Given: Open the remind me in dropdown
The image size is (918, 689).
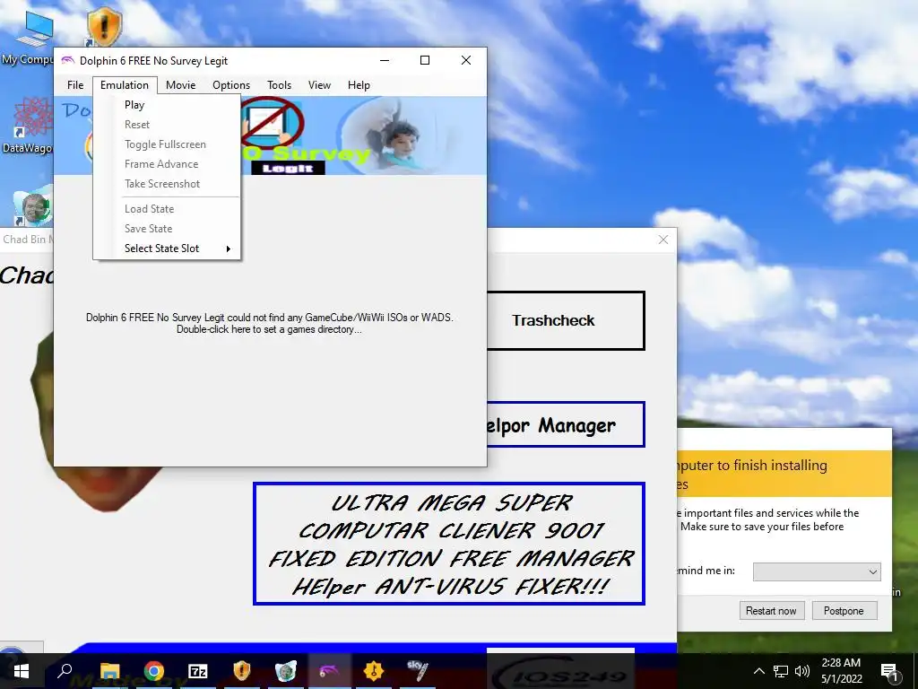Looking at the screenshot, I should [817, 571].
